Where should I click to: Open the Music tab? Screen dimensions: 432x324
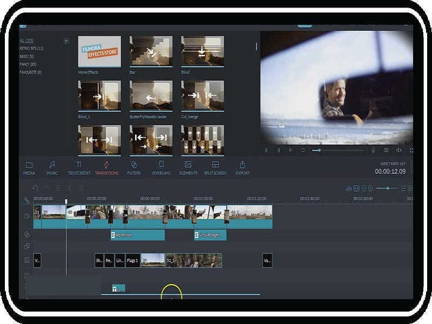pyautogui.click(x=52, y=168)
